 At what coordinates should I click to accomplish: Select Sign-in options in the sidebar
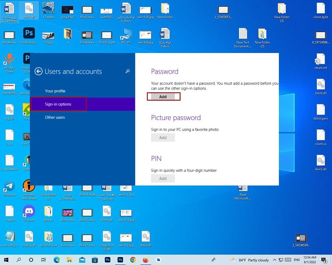click(x=58, y=104)
